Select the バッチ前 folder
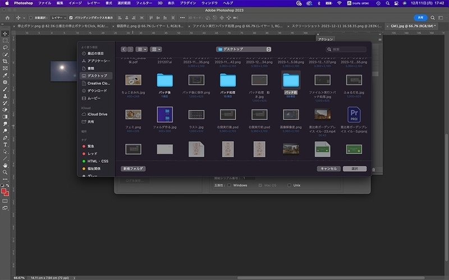 tap(291, 83)
